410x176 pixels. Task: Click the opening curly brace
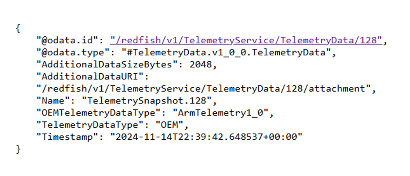point(18,28)
